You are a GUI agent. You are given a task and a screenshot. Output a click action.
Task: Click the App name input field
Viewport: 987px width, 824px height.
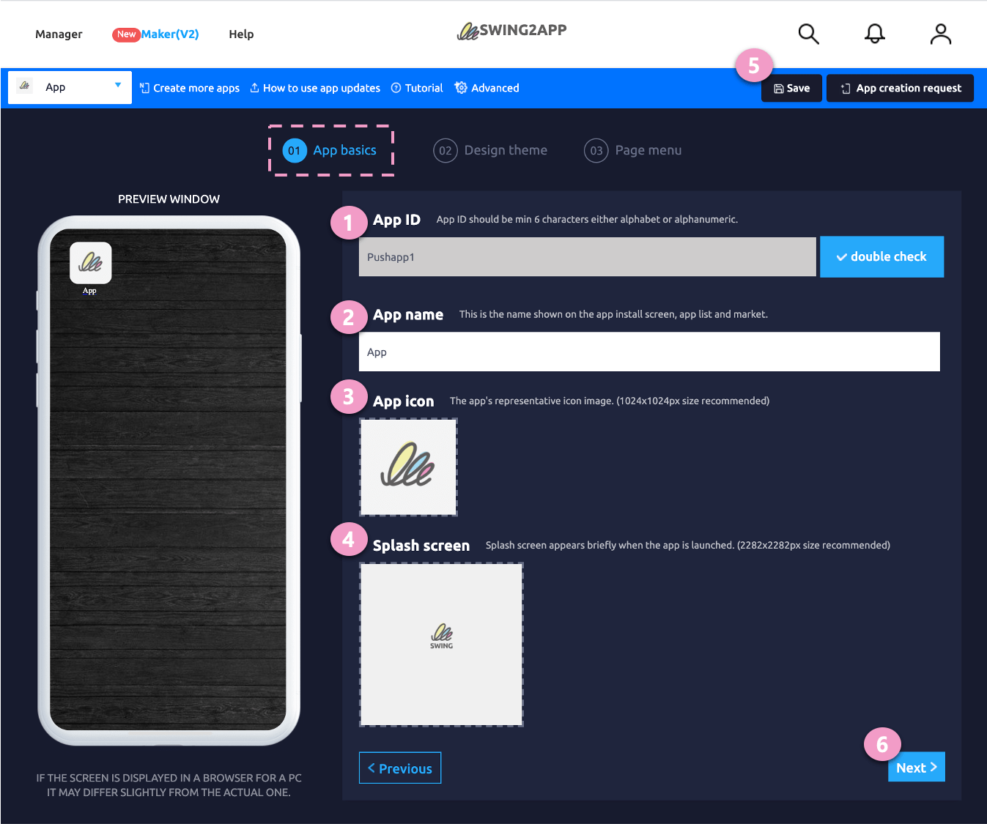648,352
